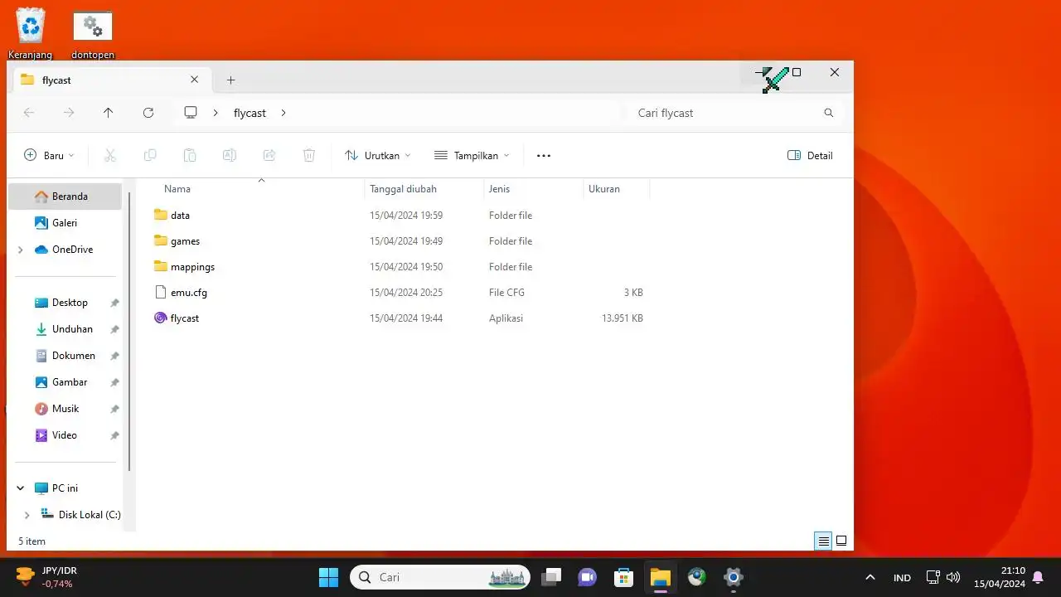Click the Cari flycast search field
Screen dimensions: 1061x597
point(734,113)
